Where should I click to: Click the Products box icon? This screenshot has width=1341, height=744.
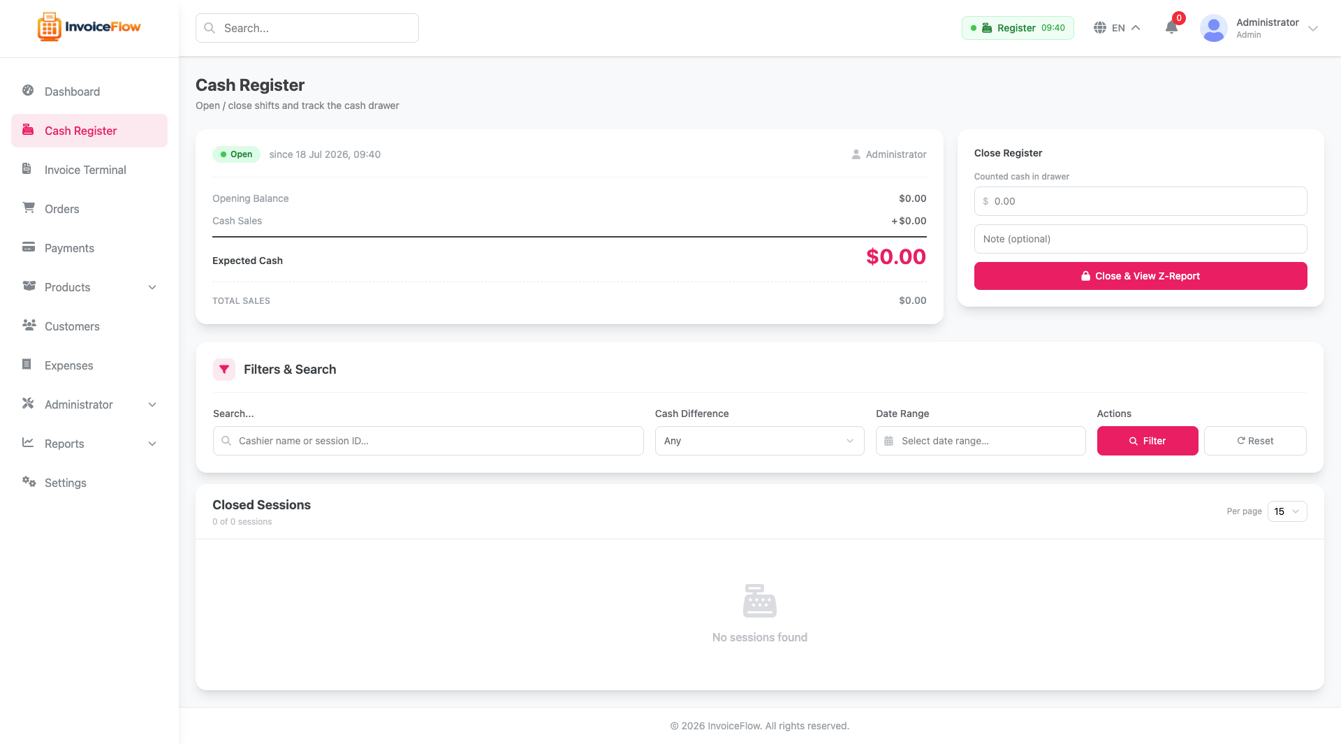29,286
